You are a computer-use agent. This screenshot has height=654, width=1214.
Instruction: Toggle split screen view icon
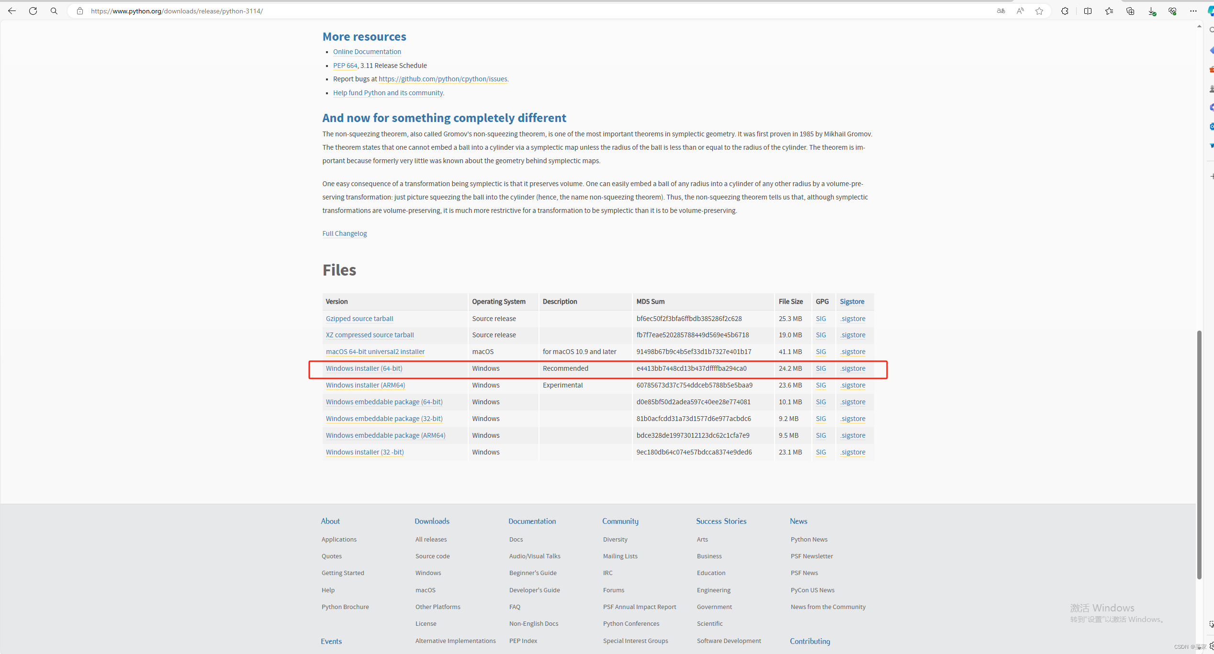[1088, 11]
